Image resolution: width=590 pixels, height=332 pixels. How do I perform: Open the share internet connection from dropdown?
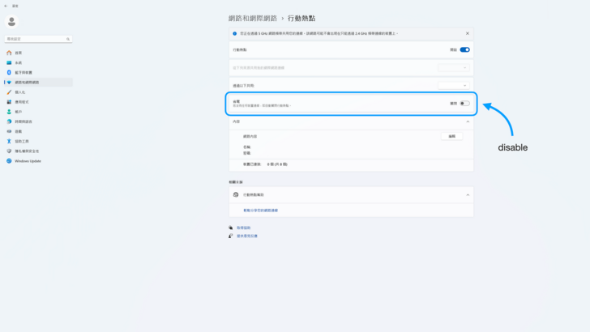(454, 67)
